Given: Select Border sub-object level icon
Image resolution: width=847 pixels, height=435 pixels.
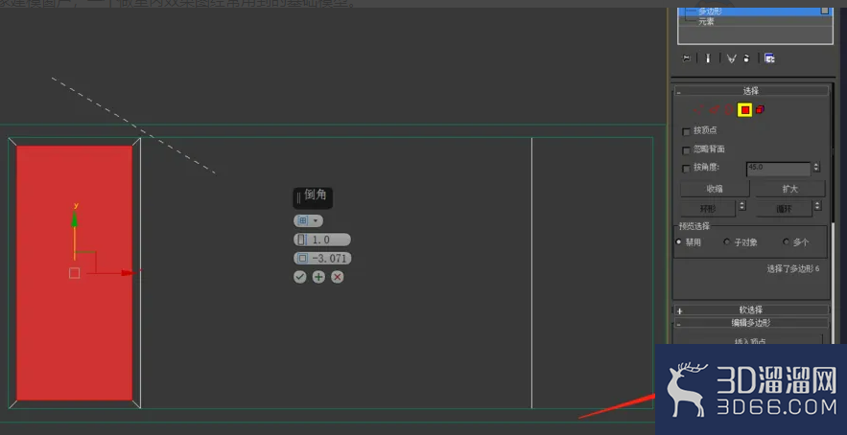Looking at the screenshot, I should (x=728, y=110).
